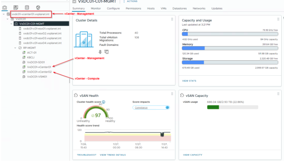Select the VxDC01 datacenter
284x162 pixels.
[x=21, y=19]
